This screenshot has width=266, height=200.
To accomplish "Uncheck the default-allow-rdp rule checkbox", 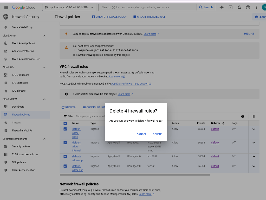I will coord(65,156).
